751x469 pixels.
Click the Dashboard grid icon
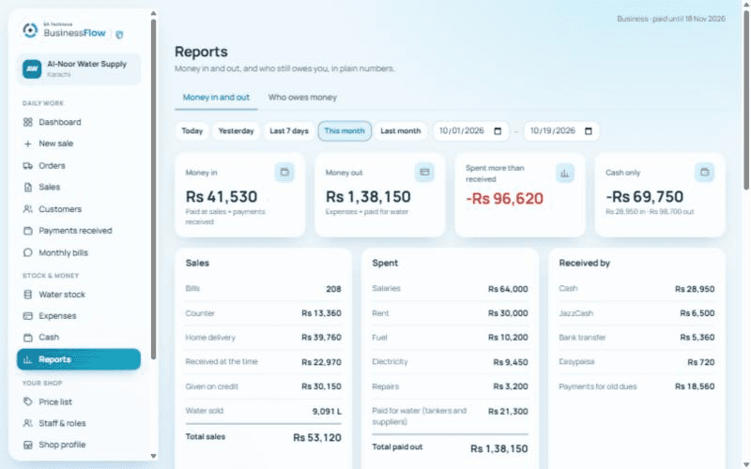[x=28, y=122]
